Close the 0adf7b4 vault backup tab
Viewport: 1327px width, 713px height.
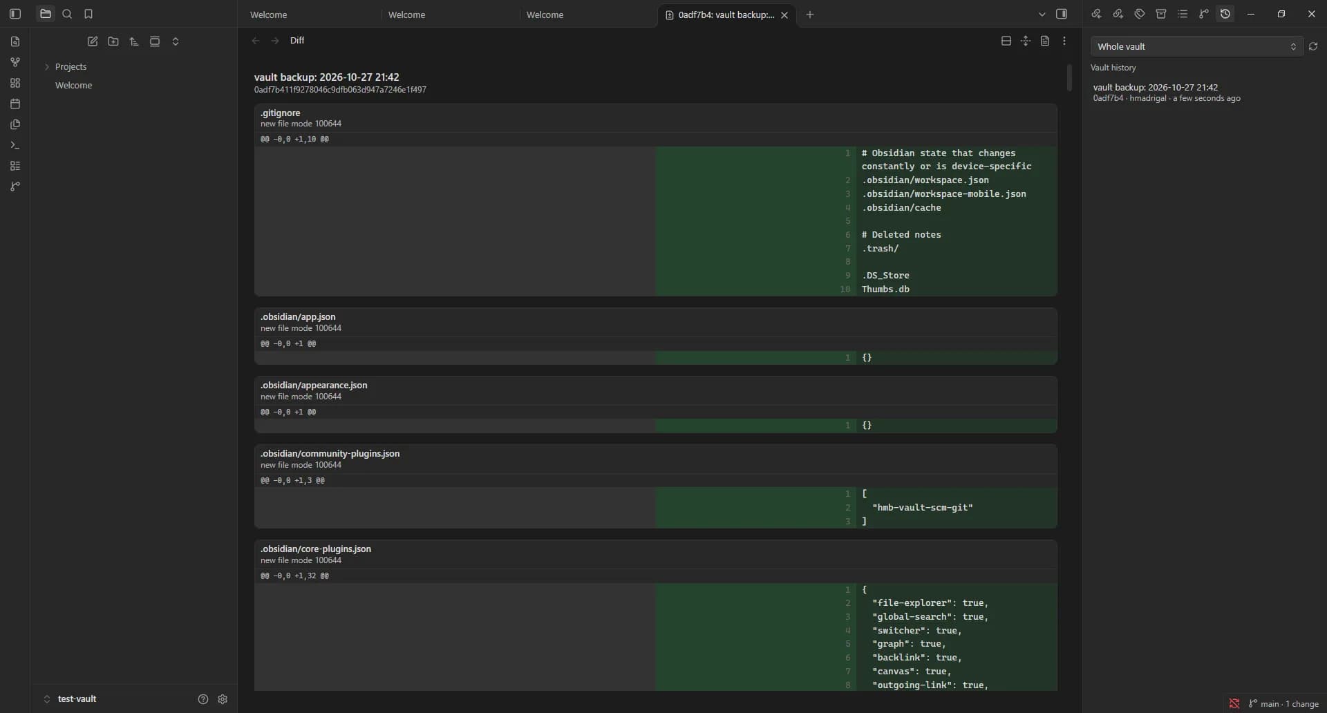point(784,15)
